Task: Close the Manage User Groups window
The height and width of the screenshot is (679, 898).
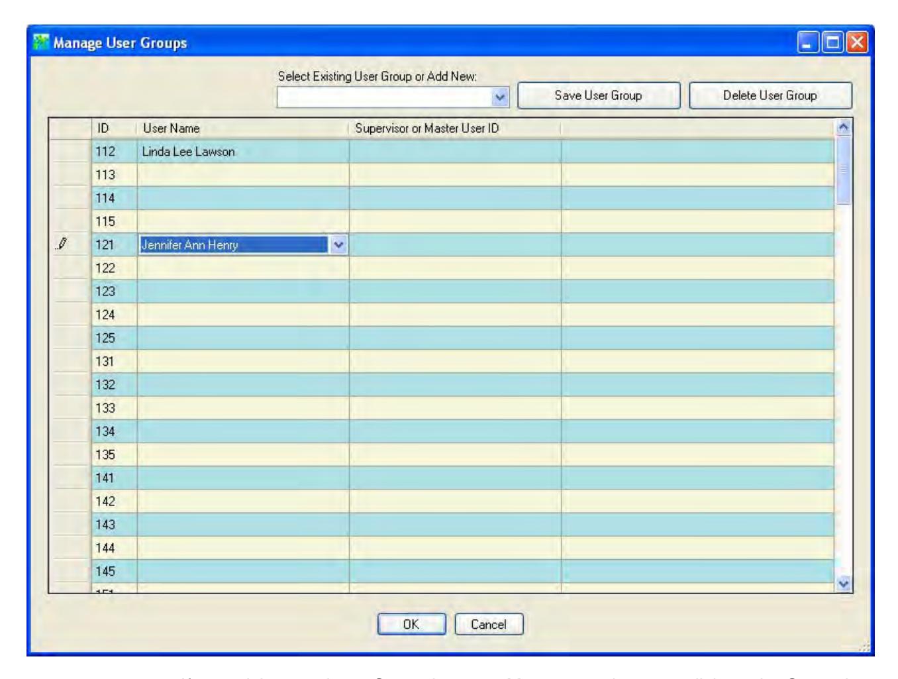Action: tap(857, 43)
